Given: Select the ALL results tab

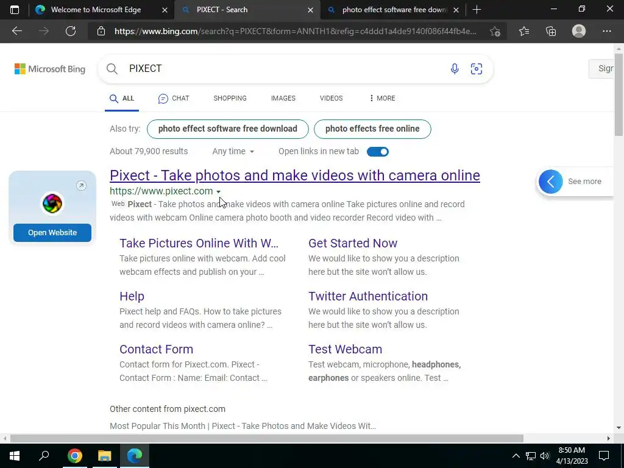Looking at the screenshot, I should (x=122, y=98).
